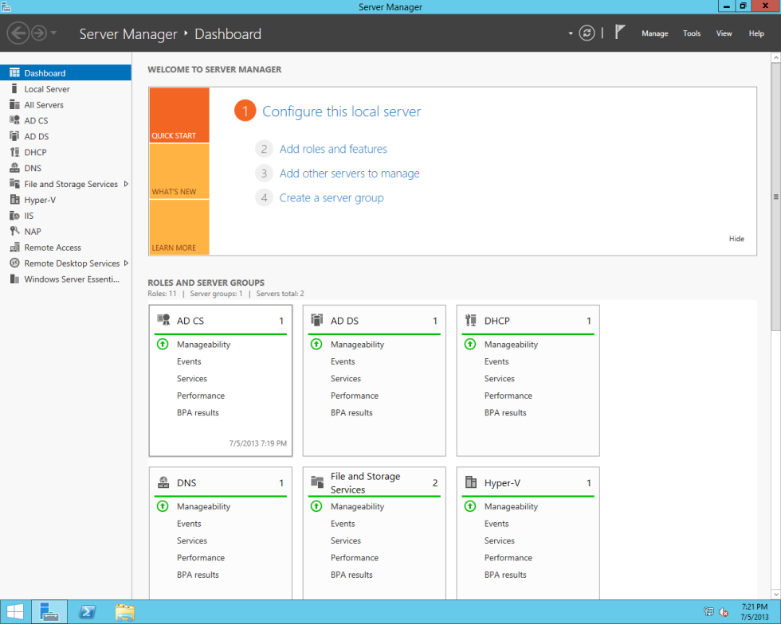Open Events in AD DS tile

click(x=343, y=361)
